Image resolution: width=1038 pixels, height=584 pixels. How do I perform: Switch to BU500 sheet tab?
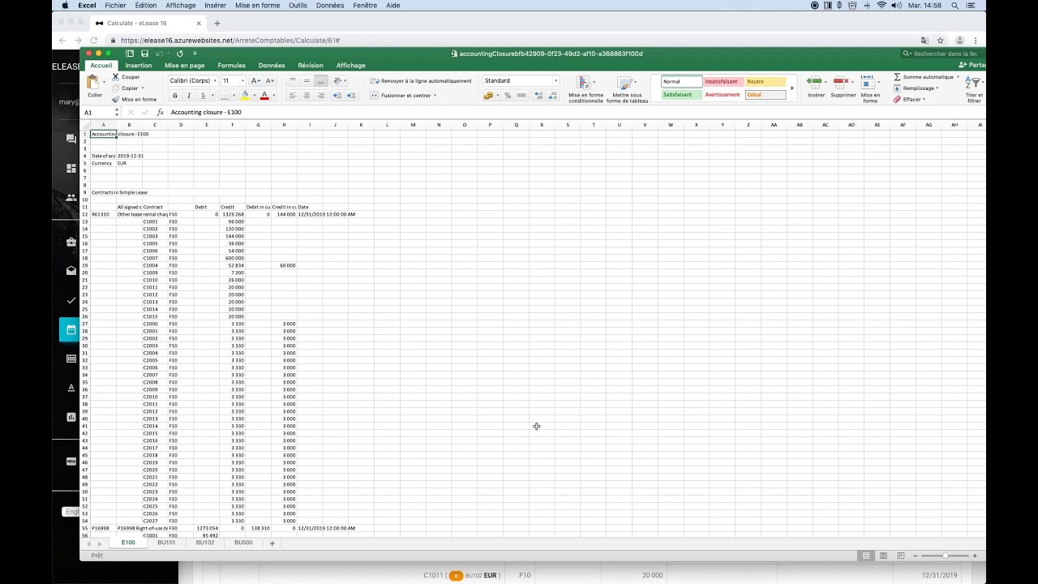coord(243,543)
